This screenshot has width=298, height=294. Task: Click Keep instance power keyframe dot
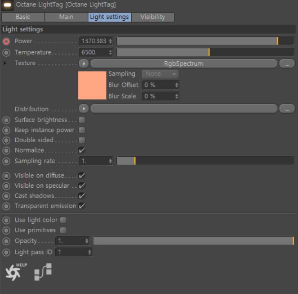click(x=6, y=130)
